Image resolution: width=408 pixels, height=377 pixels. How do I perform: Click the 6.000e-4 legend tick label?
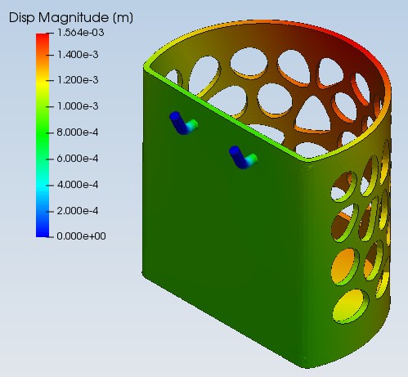coord(78,159)
